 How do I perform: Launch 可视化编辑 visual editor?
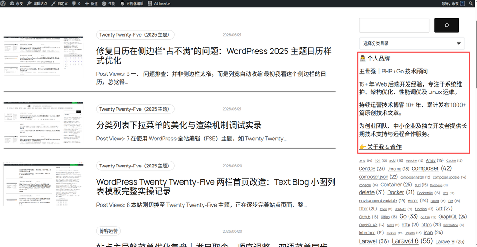coord(132,3)
